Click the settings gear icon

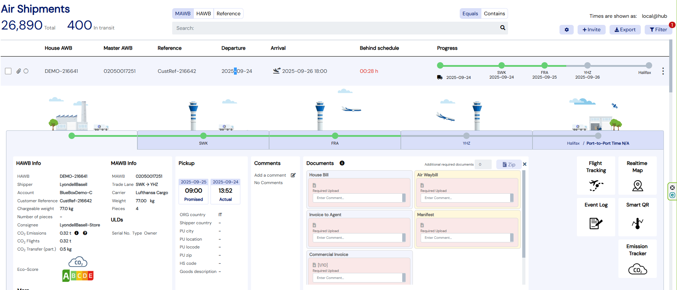[x=566, y=30]
